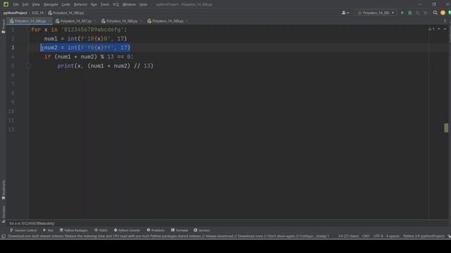Start debugging with the green bug icon
The image size is (451, 253).
(410, 13)
